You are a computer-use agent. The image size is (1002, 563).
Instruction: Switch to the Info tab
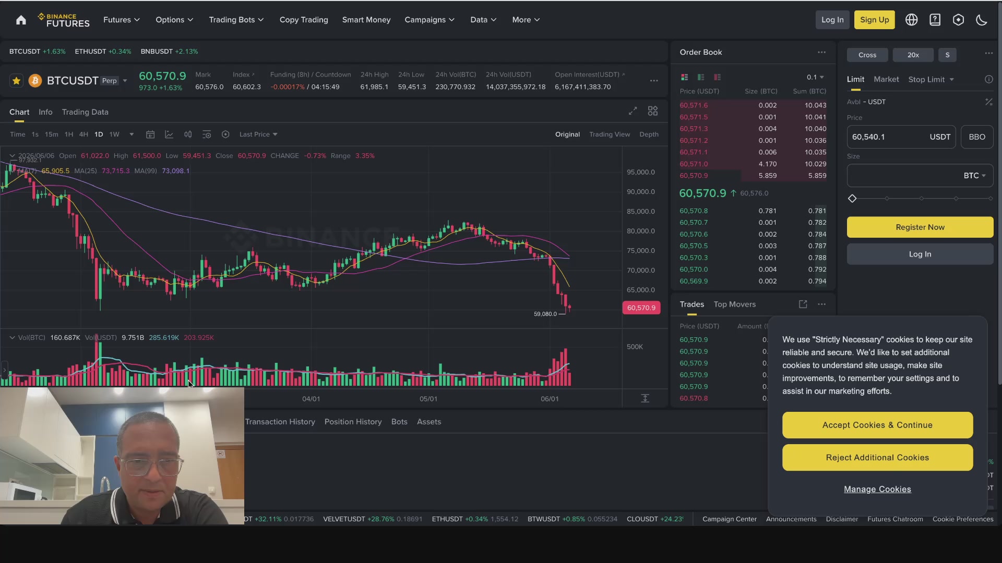pos(45,112)
